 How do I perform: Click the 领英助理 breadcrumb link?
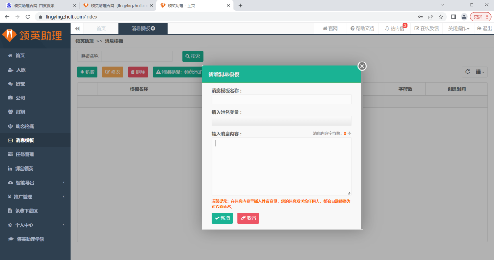[85, 41]
